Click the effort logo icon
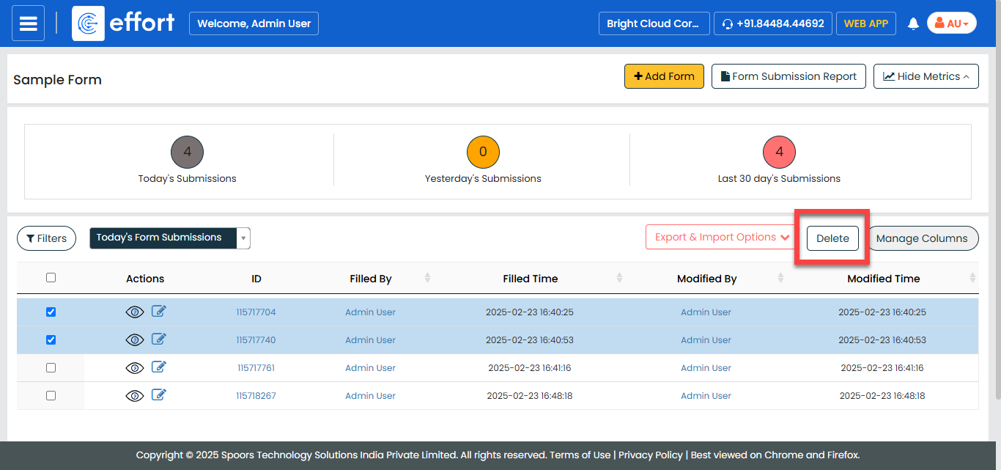Screen dimensions: 1001x470 click(88, 23)
